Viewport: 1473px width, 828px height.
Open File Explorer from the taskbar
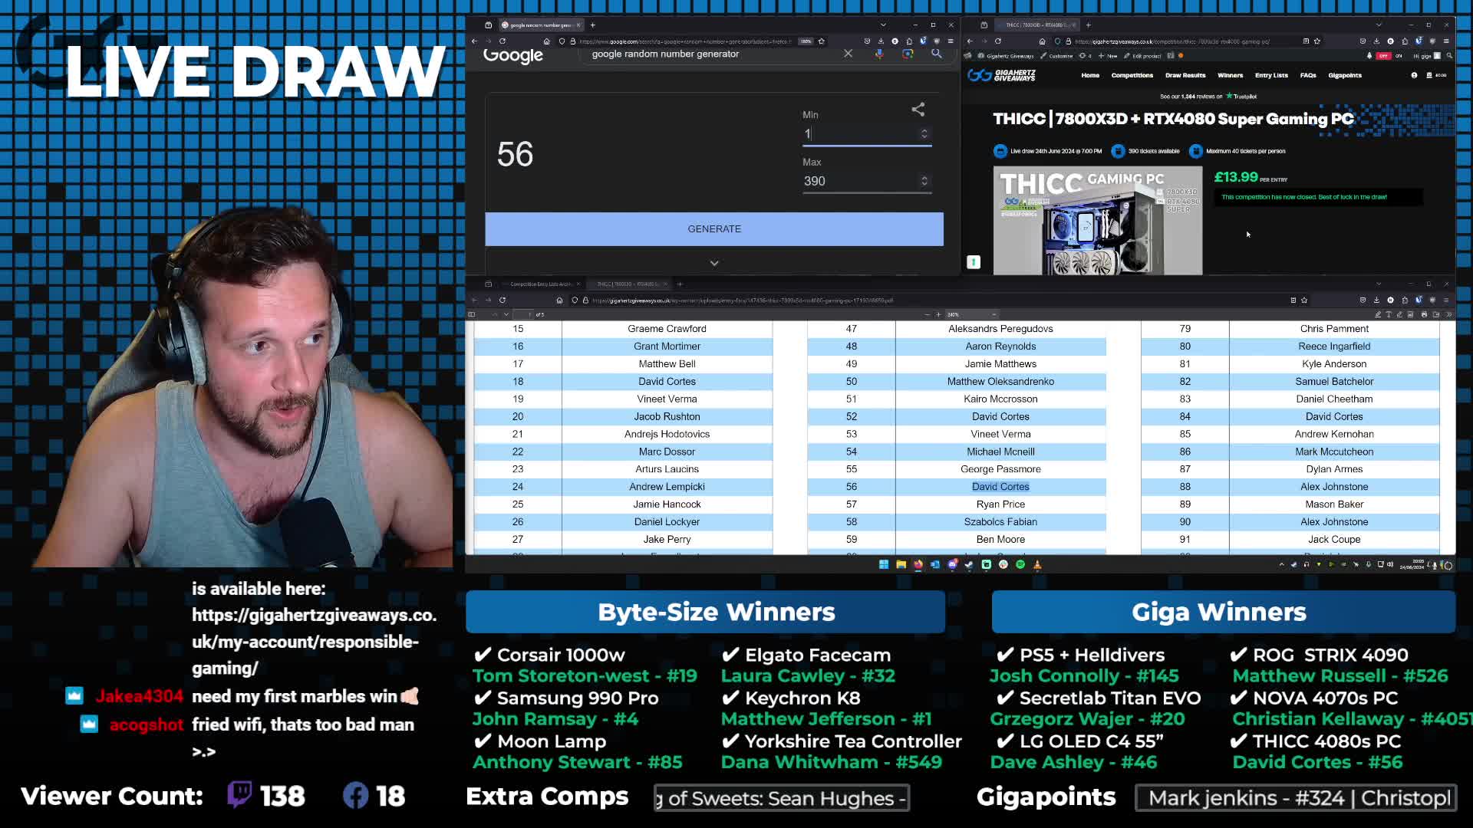tap(901, 564)
